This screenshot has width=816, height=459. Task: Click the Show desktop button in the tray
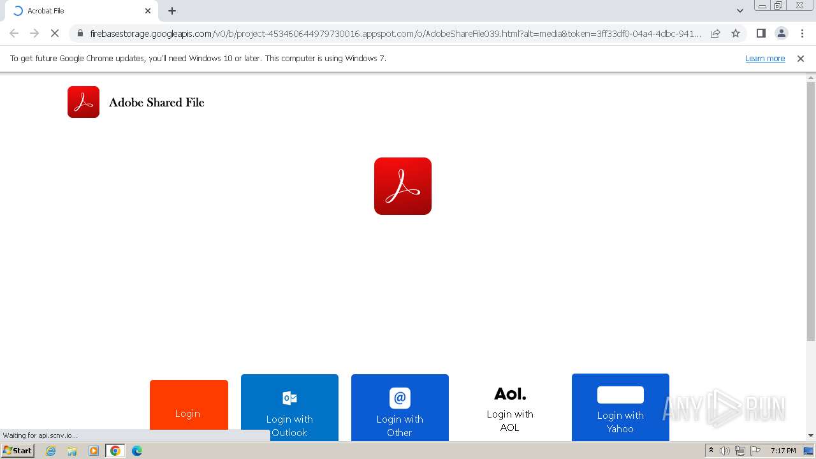(809, 451)
